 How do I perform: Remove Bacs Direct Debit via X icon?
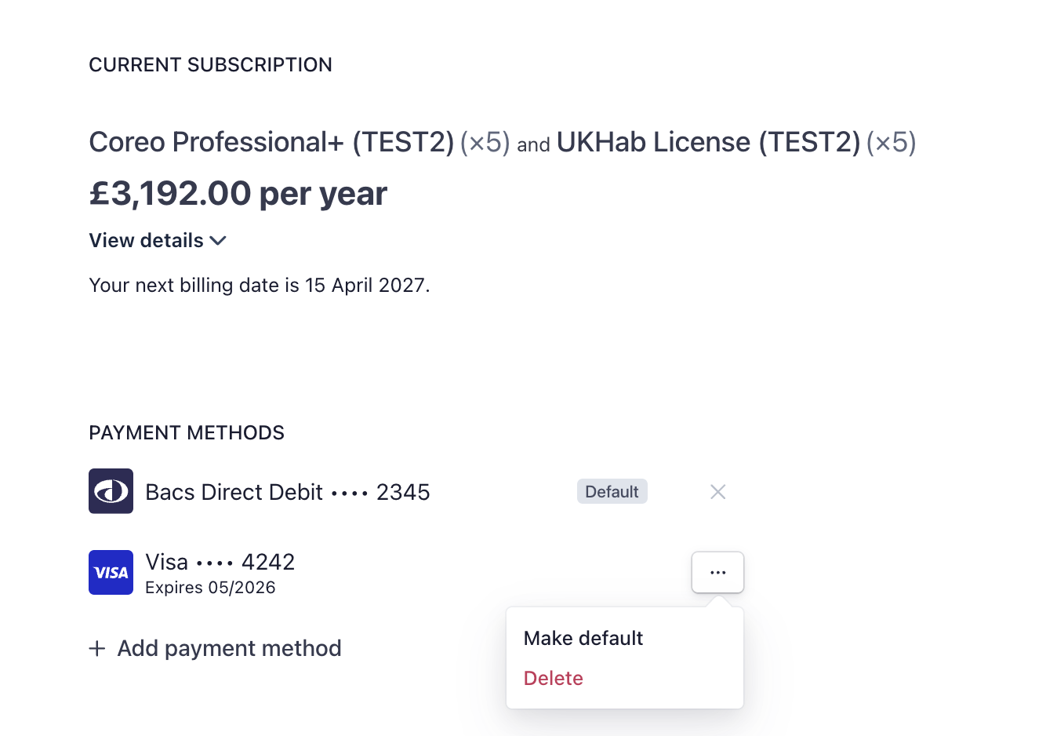click(717, 492)
